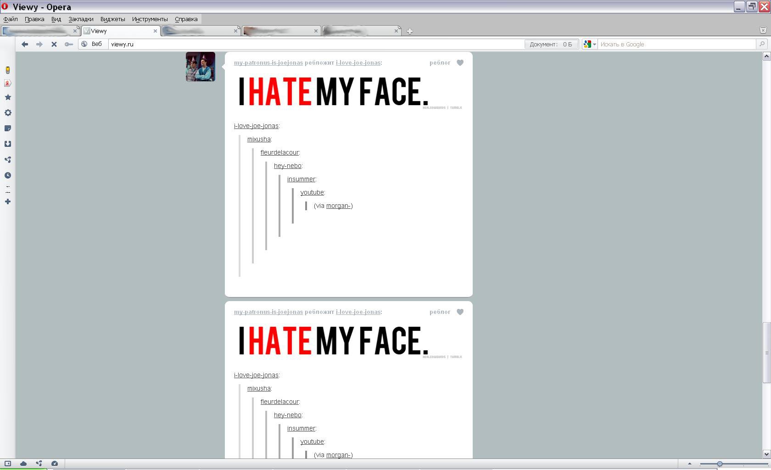Go forward with the Forward arrow button
Screen dimensions: 771x470
pos(39,44)
